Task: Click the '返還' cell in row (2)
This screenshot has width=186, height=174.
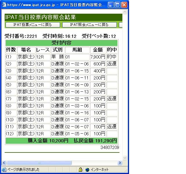Action: pos(112,64)
